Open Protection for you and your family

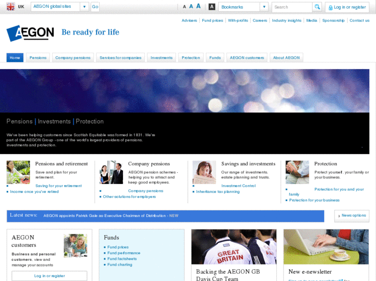click(x=339, y=189)
